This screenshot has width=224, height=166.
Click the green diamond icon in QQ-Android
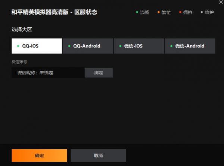(x=69, y=46)
